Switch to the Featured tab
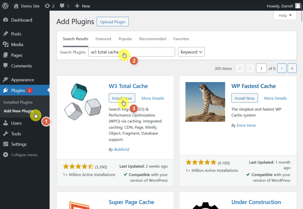This screenshot has height=209, width=303. click(x=103, y=39)
